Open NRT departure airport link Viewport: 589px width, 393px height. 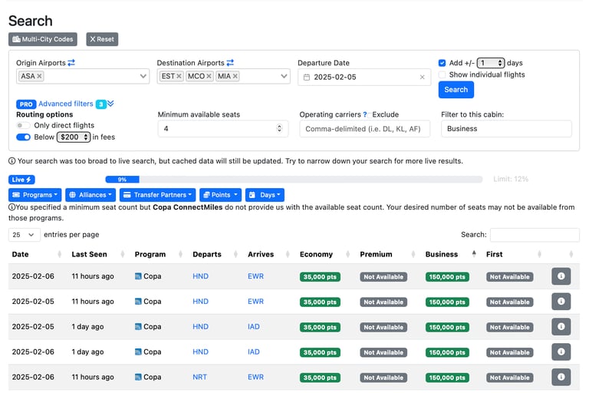click(x=200, y=377)
